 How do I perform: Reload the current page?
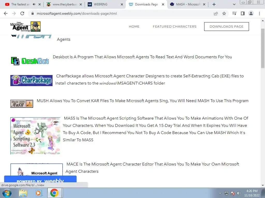(22, 13)
